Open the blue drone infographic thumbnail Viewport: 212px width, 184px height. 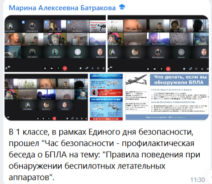coord(106,97)
